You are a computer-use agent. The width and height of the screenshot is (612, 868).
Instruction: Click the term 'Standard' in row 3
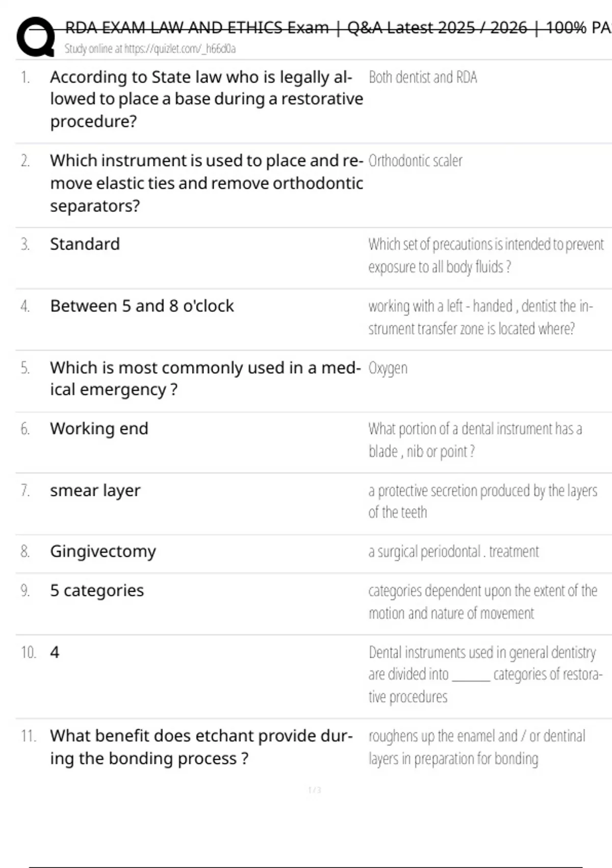click(85, 244)
